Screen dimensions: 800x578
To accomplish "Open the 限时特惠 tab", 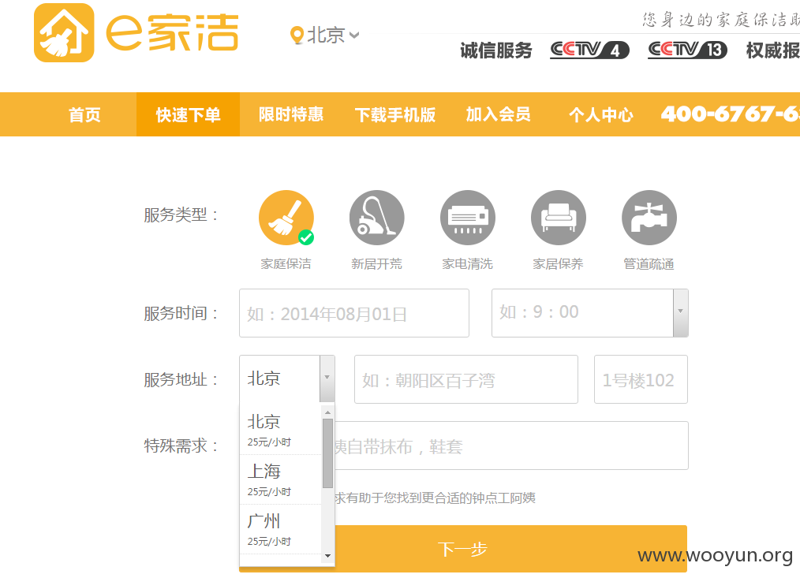I will click(x=291, y=115).
